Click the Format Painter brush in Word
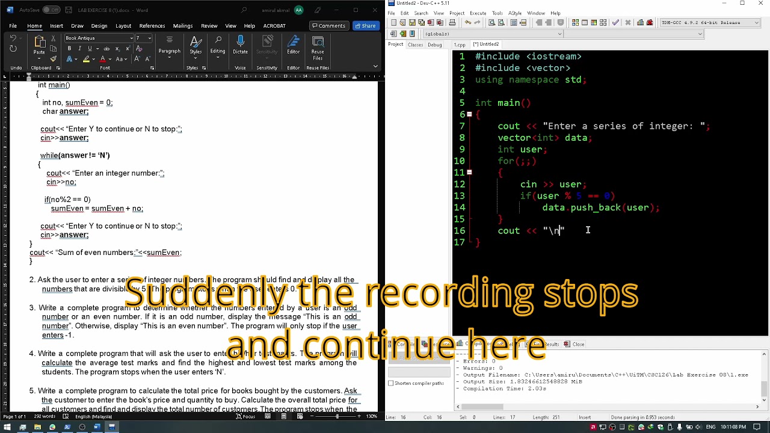This screenshot has width=770, height=433. click(54, 58)
